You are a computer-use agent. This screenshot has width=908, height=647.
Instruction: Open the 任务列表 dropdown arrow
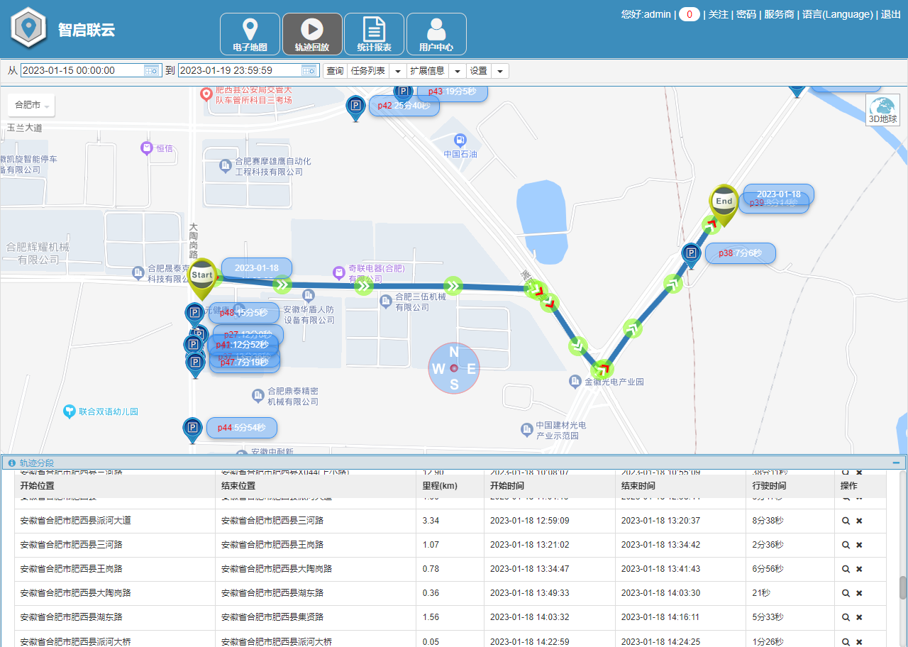[397, 70]
